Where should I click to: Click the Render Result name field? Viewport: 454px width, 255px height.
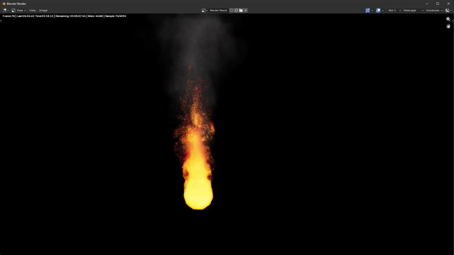(x=218, y=10)
